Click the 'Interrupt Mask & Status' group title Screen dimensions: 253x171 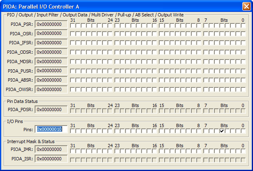pyautogui.click(x=31, y=141)
